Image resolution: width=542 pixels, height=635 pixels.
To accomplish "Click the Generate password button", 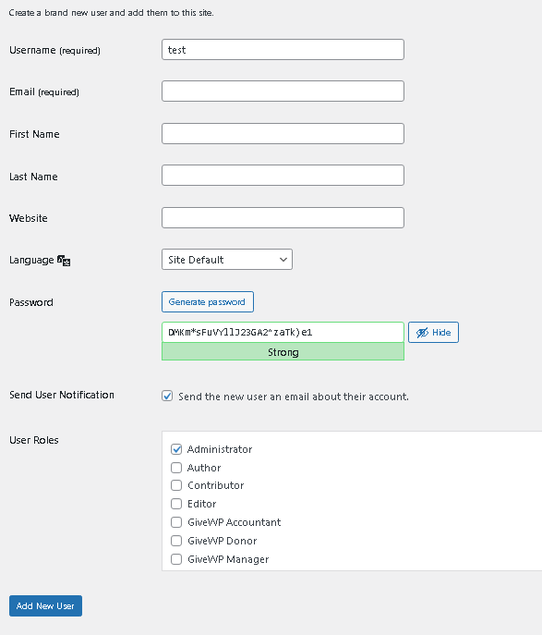I will click(x=208, y=301).
